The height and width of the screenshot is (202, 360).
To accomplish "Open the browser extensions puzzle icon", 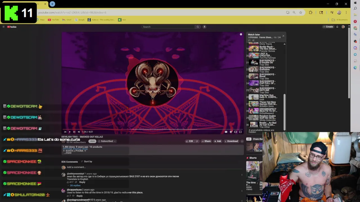I will [x=310, y=12].
